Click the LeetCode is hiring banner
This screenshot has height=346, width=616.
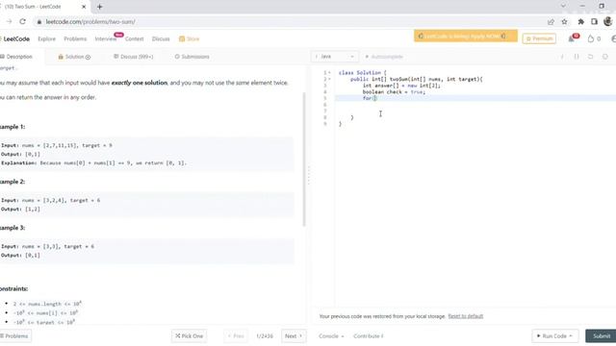(x=466, y=37)
